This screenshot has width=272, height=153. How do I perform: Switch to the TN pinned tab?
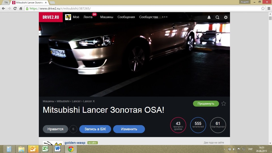[6, 3]
